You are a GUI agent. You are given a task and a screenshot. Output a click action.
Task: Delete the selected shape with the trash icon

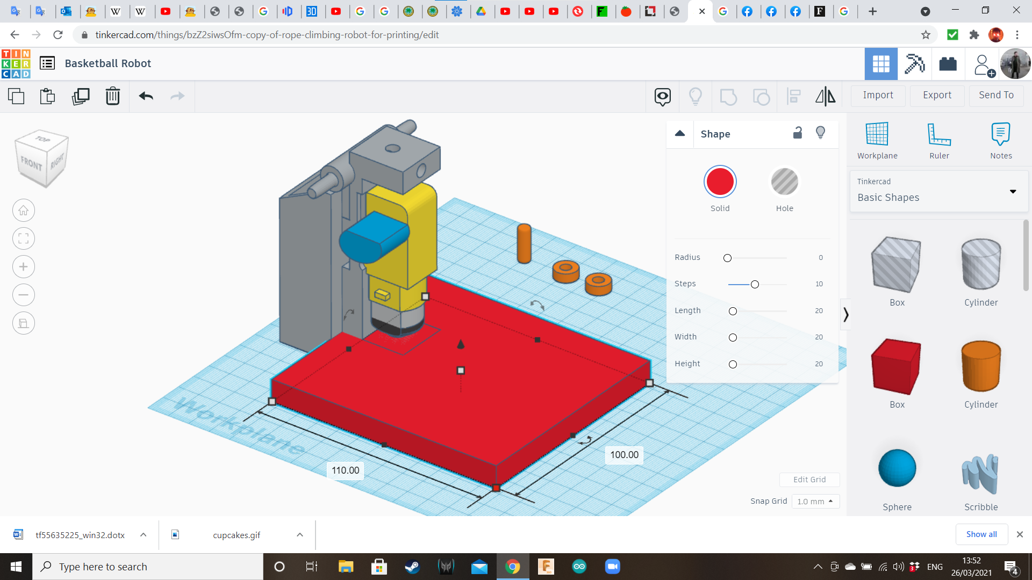coord(112,96)
